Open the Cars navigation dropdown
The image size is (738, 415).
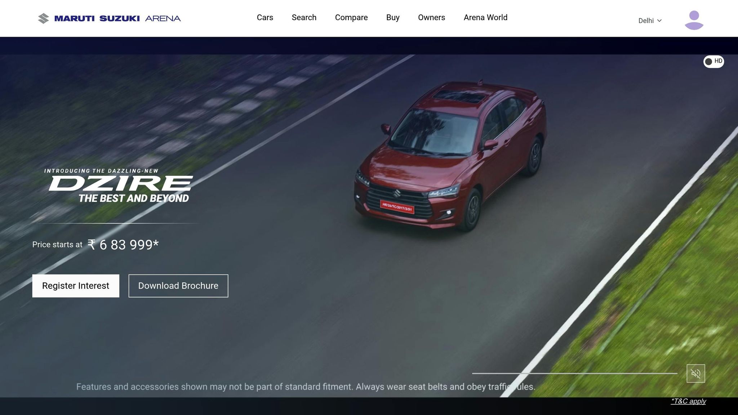click(264, 17)
